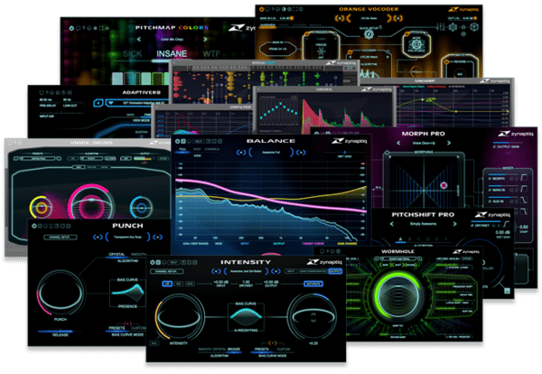This screenshot has height=374, width=542.
Task: Toggle GAIN CHANGE legend in Balance
Action: click(347, 244)
